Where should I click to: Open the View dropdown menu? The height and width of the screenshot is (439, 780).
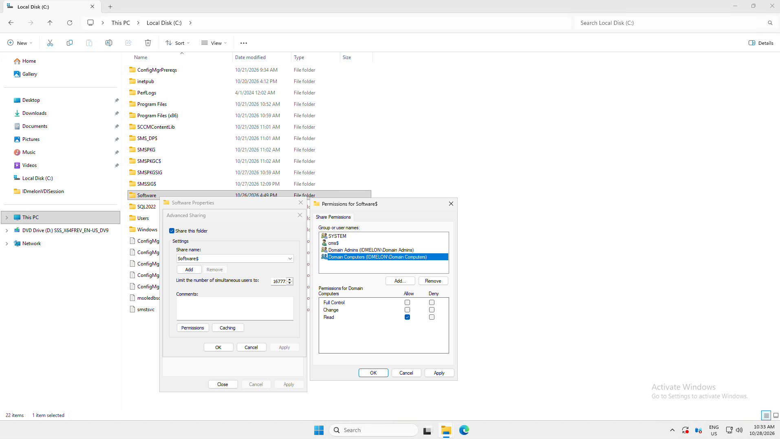pyautogui.click(x=214, y=43)
